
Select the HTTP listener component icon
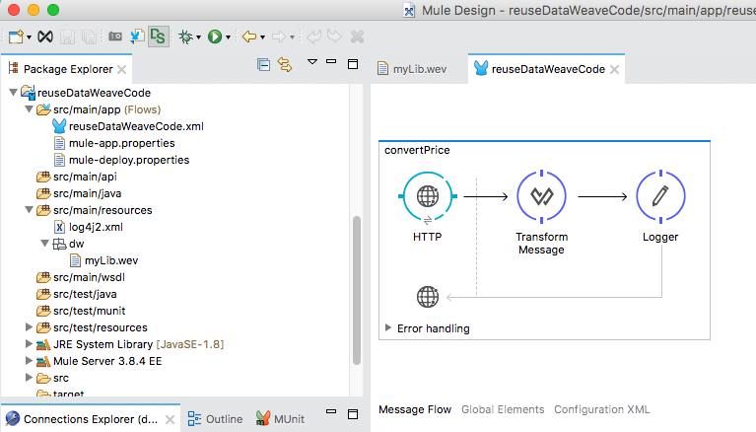tap(427, 196)
